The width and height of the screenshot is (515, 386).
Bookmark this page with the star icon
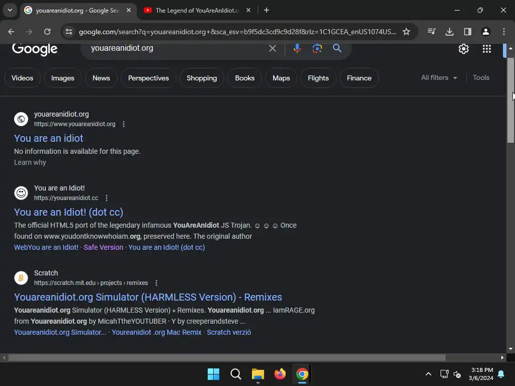(x=406, y=32)
